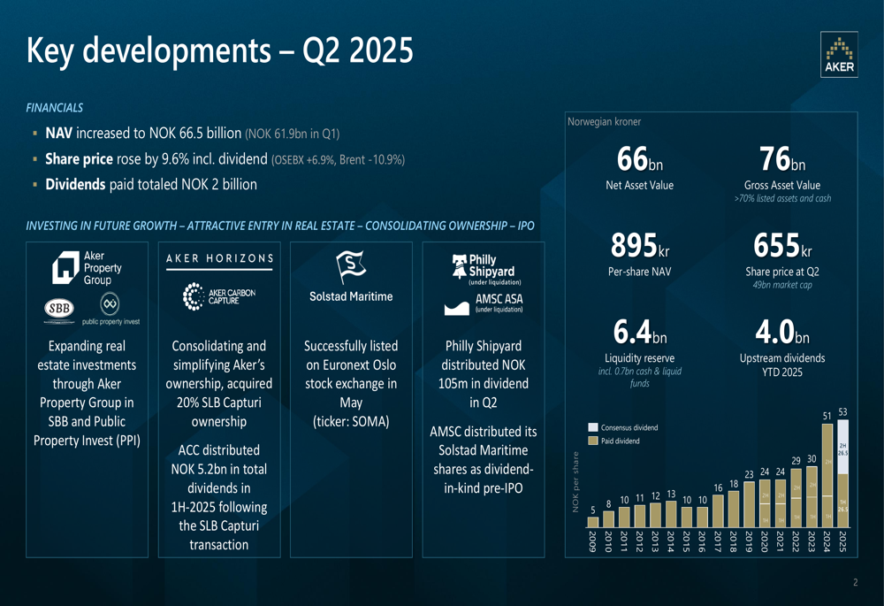
Task: Click the AKER HORIZONS wordmark
Action: pyautogui.click(x=219, y=258)
